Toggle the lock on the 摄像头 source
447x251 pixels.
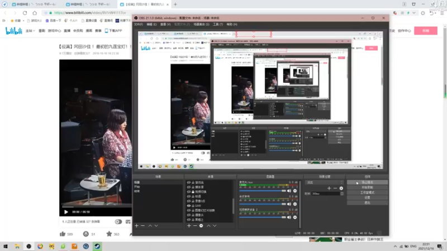coord(193,215)
